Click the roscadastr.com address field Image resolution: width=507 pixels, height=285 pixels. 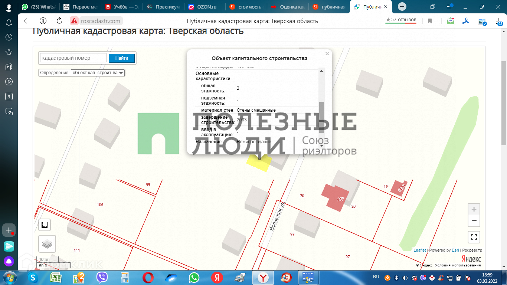[101, 21]
